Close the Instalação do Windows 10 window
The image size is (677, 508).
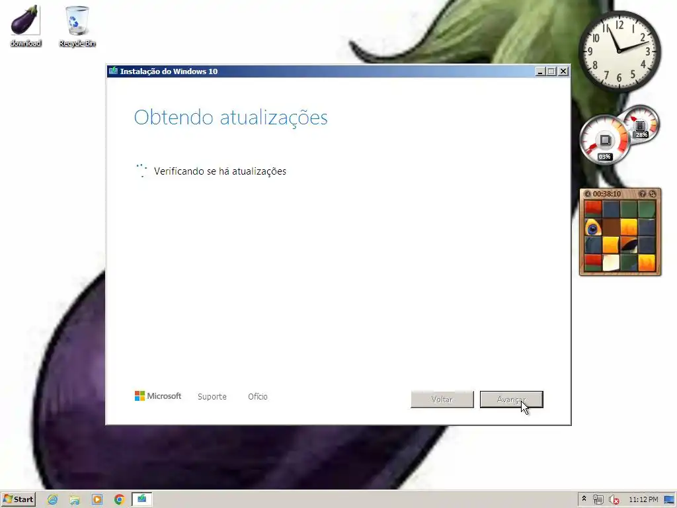tap(563, 71)
